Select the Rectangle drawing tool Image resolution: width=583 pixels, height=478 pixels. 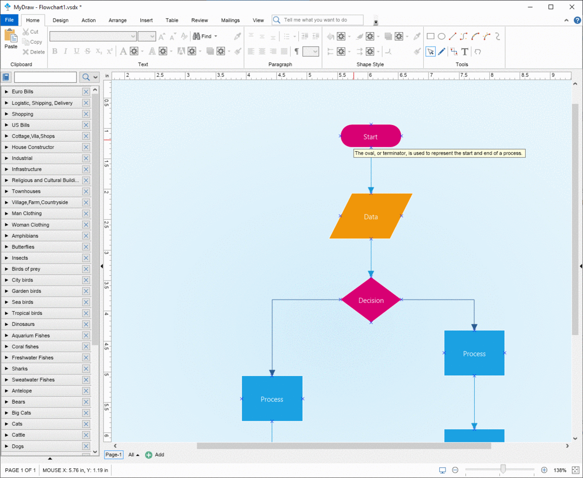pos(430,36)
